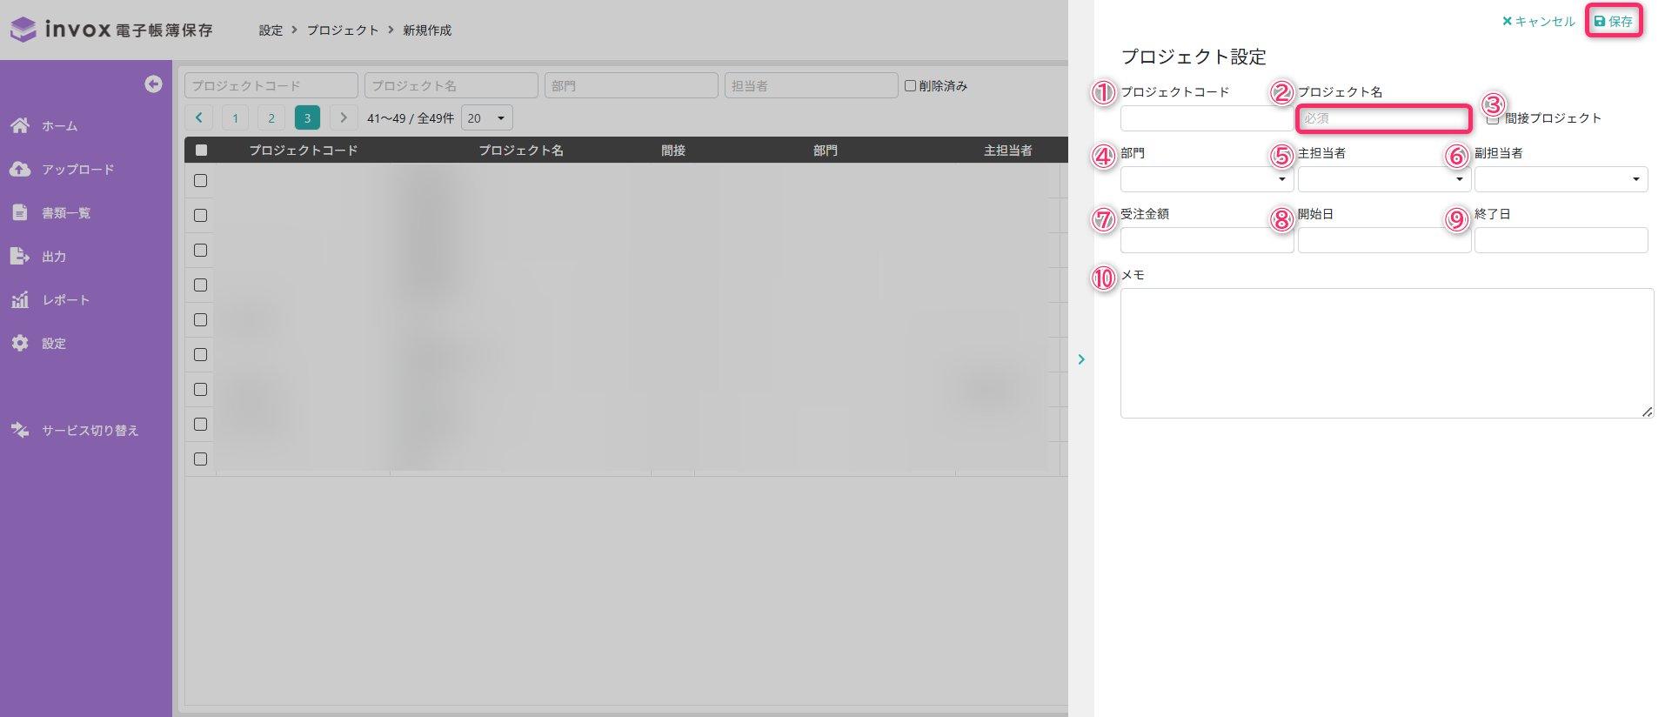The image size is (1665, 717).
Task: Click the プロジェクト名 required input field
Action: coord(1383,118)
